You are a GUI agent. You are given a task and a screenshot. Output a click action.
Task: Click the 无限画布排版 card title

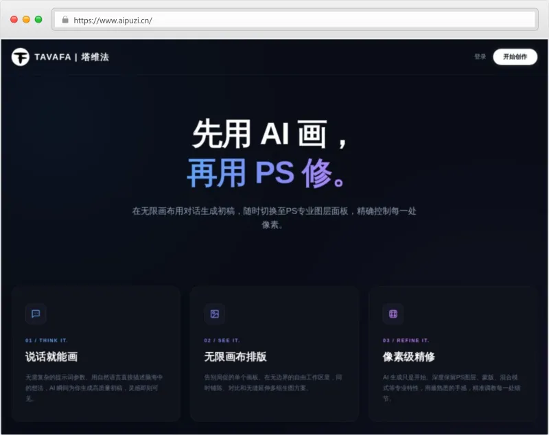click(235, 357)
